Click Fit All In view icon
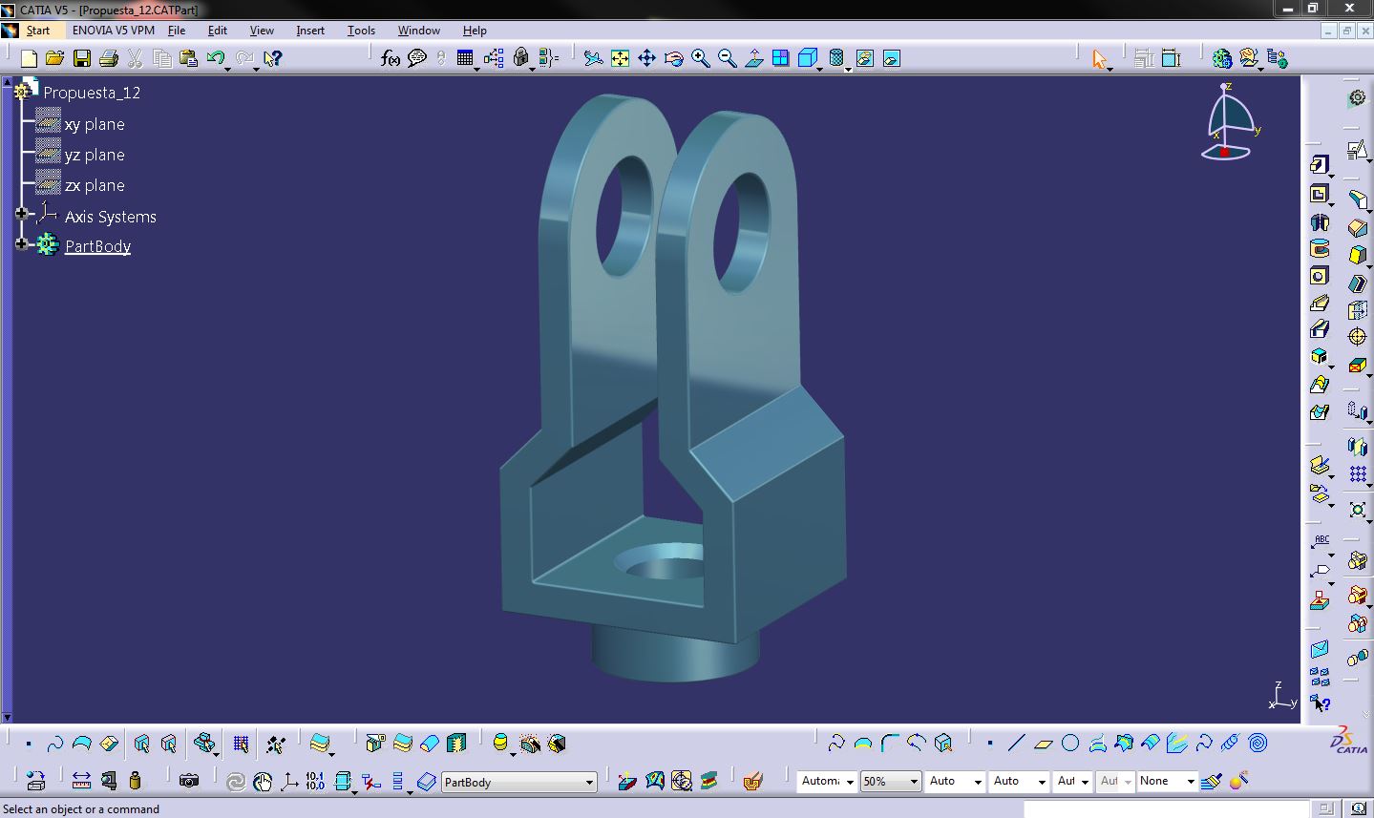The image size is (1374, 818). click(620, 58)
